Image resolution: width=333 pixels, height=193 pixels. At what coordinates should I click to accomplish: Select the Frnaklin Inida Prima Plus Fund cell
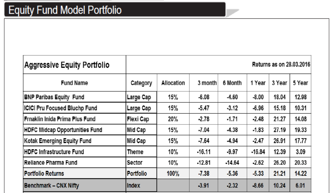click(x=60, y=119)
